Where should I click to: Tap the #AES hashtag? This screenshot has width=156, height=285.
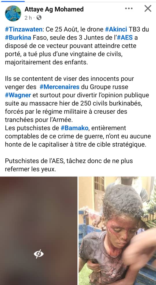pyautogui.click(x=125, y=37)
